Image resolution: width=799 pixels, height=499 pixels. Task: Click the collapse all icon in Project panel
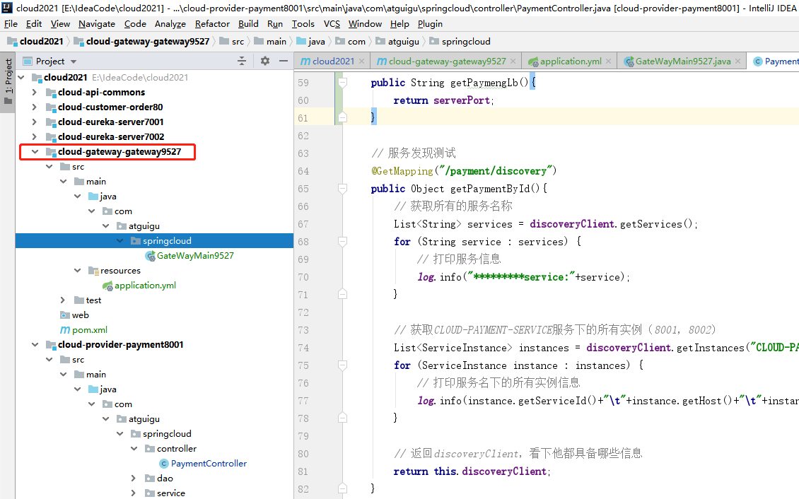242,61
